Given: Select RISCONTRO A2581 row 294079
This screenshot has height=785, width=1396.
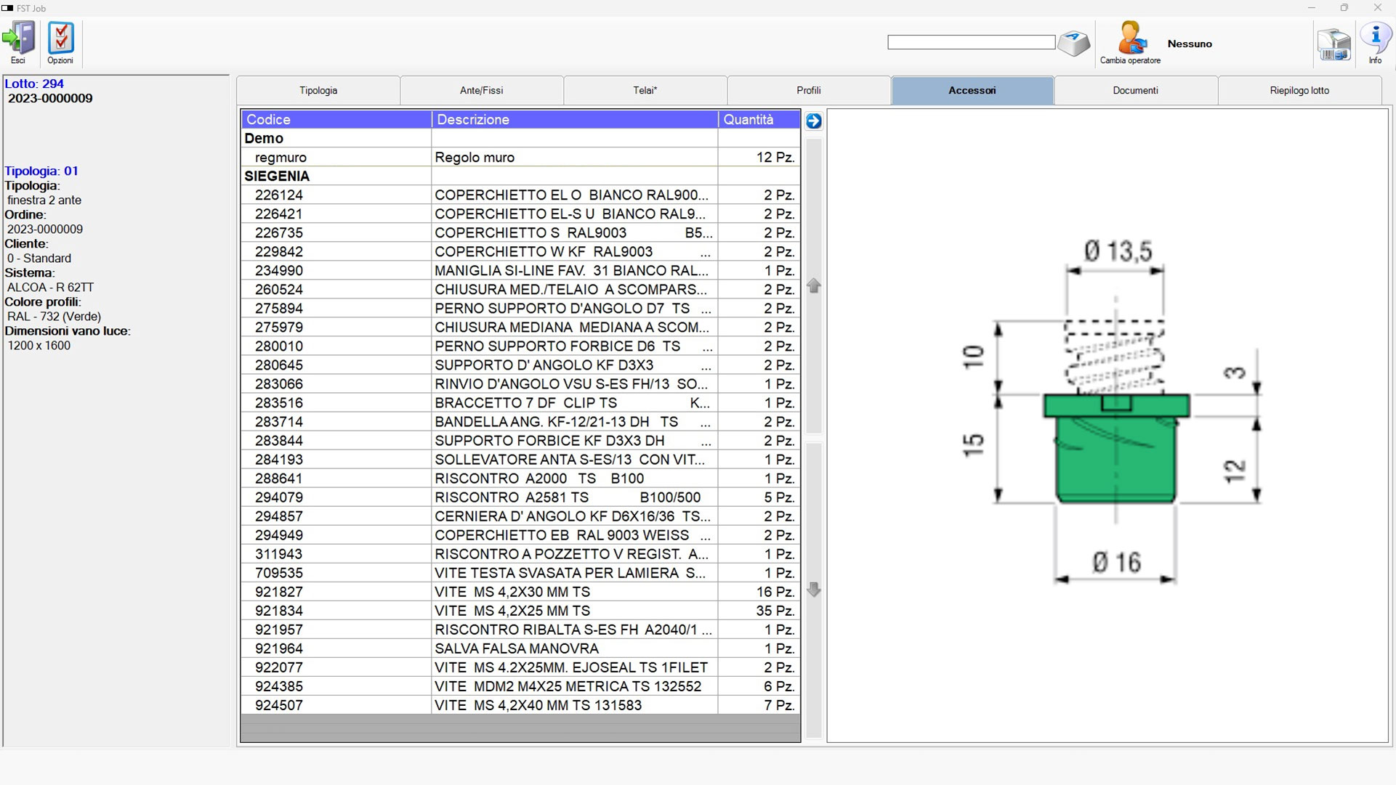Looking at the screenshot, I should tap(520, 497).
